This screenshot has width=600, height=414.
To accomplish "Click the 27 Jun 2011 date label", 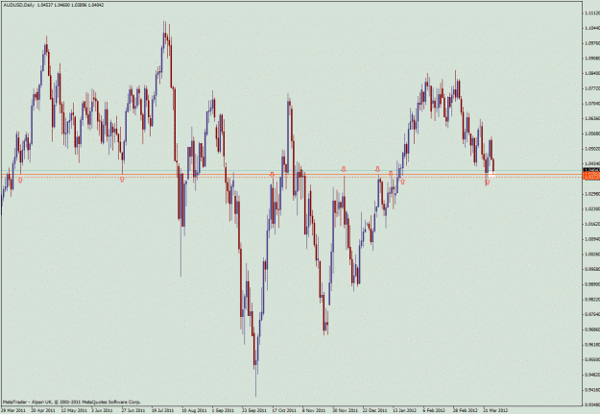I will pyautogui.click(x=133, y=410).
